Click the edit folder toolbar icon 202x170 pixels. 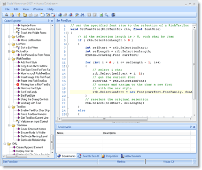pos(48,15)
